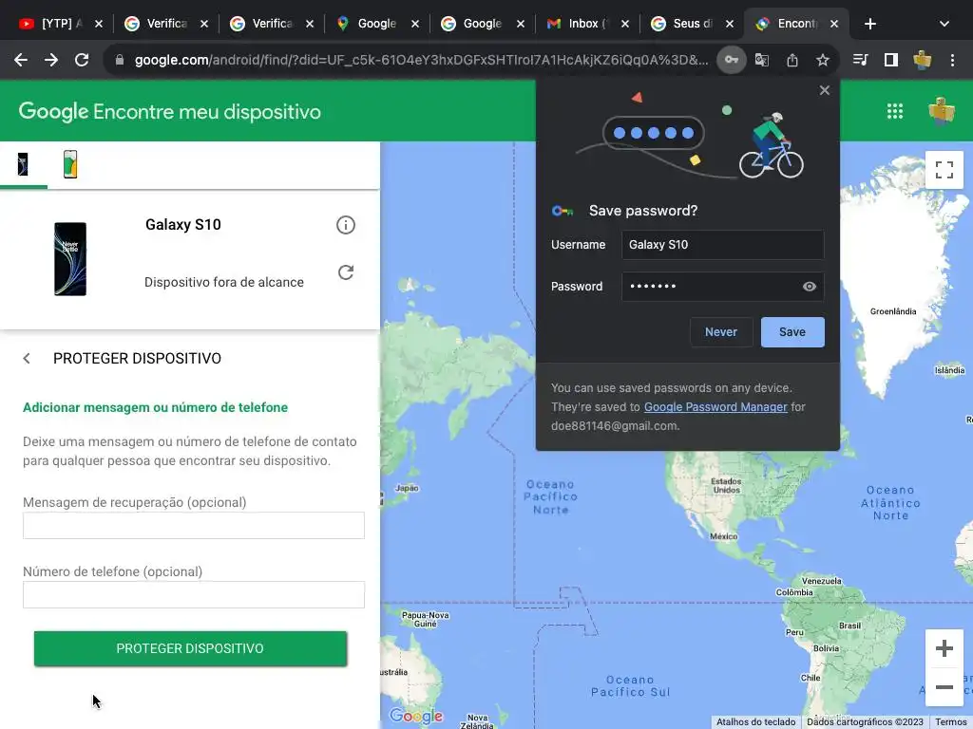Bookmark this page with the star icon

823,60
